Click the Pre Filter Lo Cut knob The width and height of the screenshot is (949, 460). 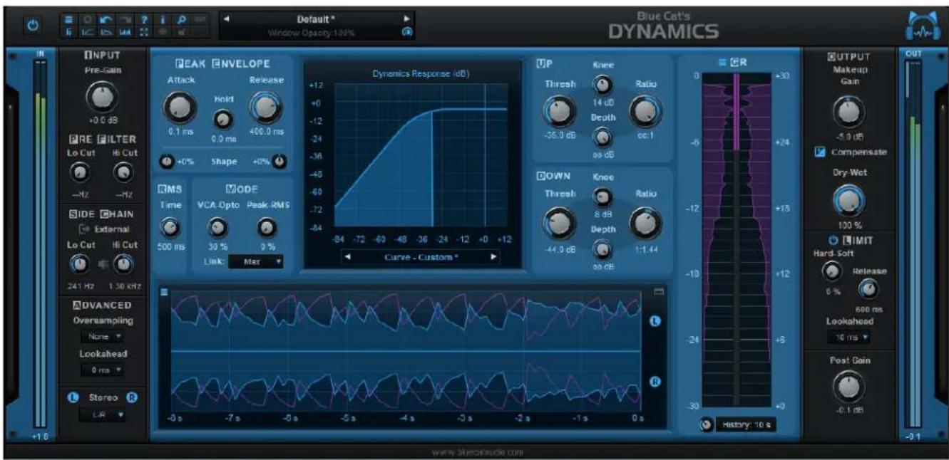point(81,172)
